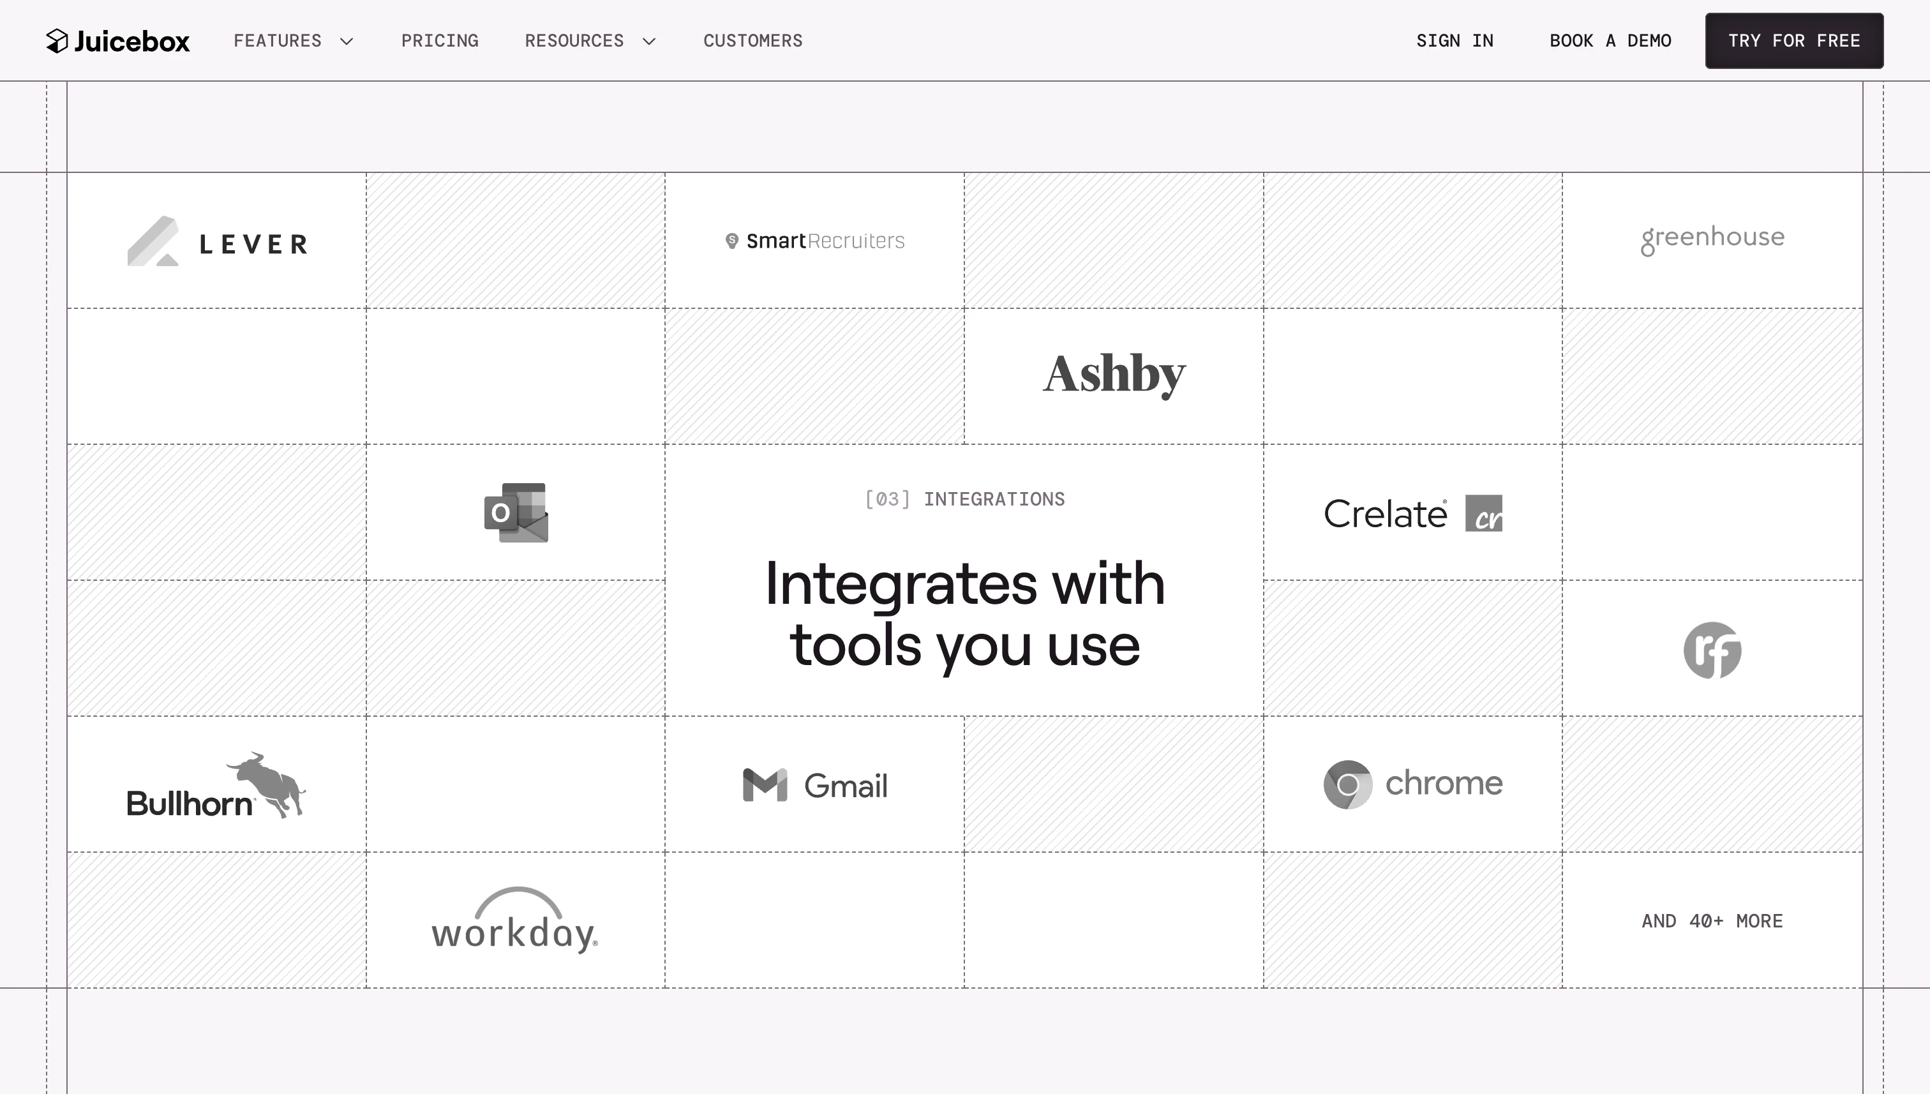
Task: Click the Greenhouse logo
Action: coord(1712,240)
